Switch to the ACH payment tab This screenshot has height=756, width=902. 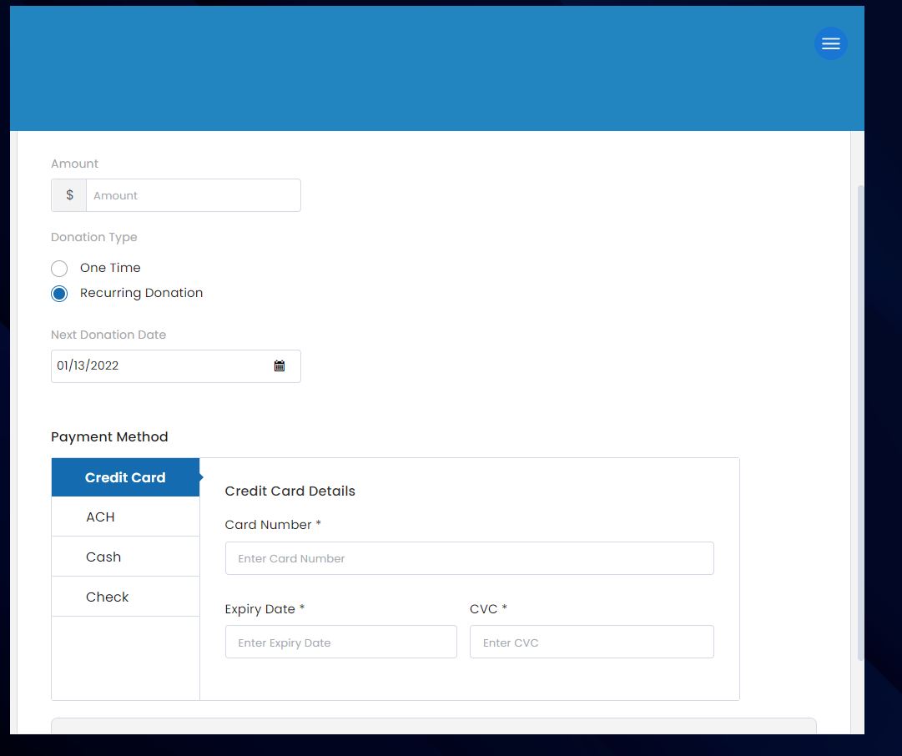pyautogui.click(x=125, y=517)
